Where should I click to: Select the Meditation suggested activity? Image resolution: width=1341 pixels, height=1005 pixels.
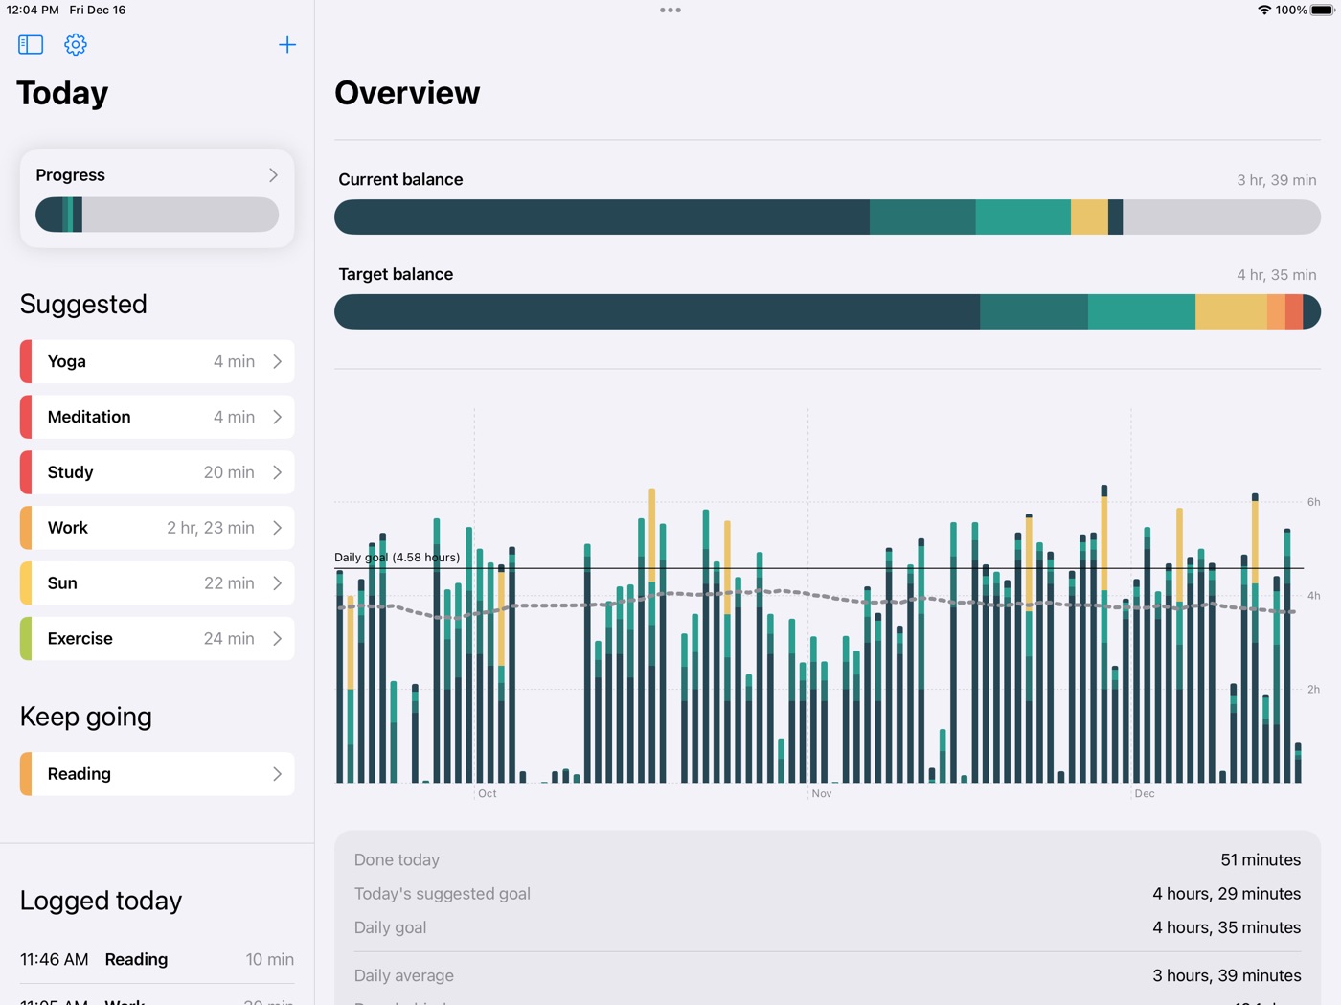click(157, 417)
